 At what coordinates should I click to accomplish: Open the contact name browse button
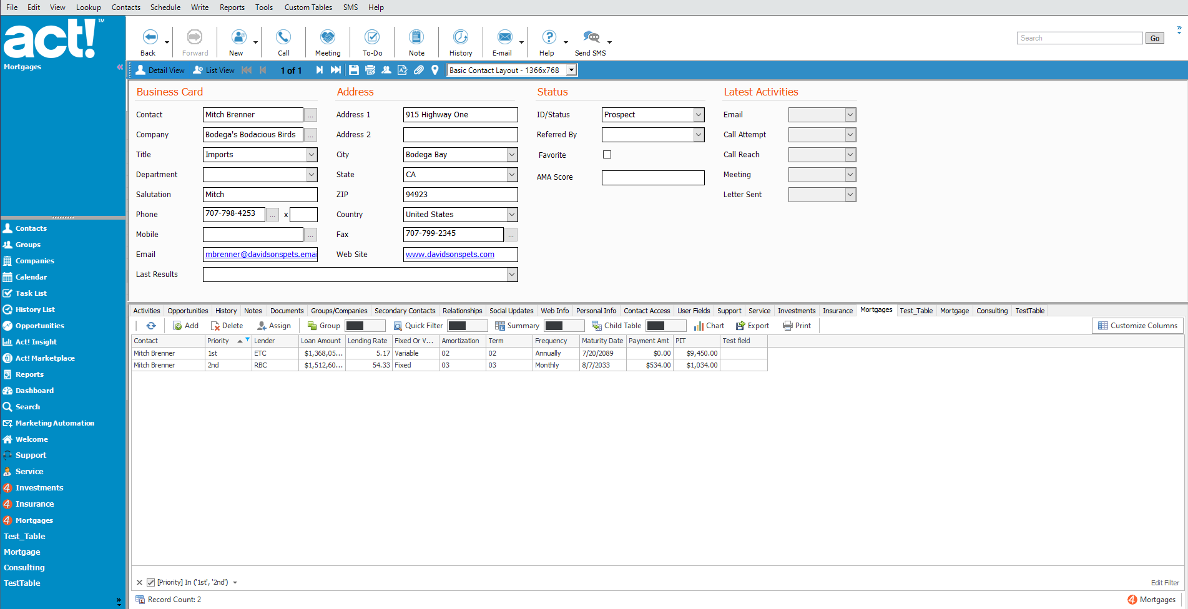310,115
